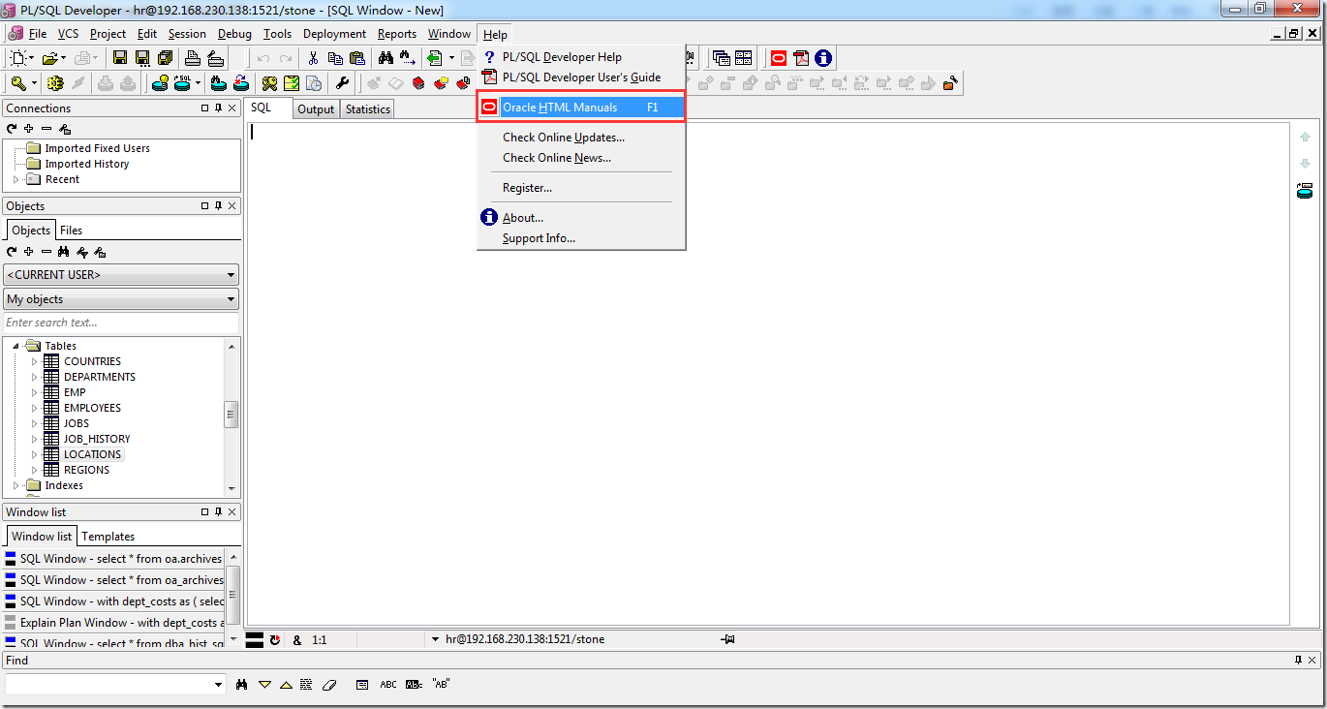Image resolution: width=1327 pixels, height=709 pixels.
Task: Open the CURRENT USER dropdown
Action: pyautogui.click(x=121, y=275)
